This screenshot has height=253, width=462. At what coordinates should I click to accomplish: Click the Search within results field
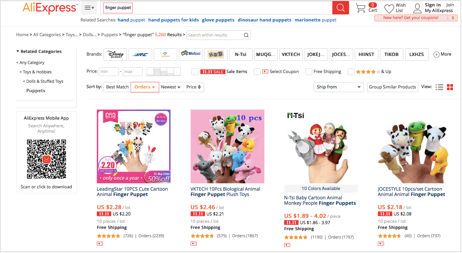point(214,35)
